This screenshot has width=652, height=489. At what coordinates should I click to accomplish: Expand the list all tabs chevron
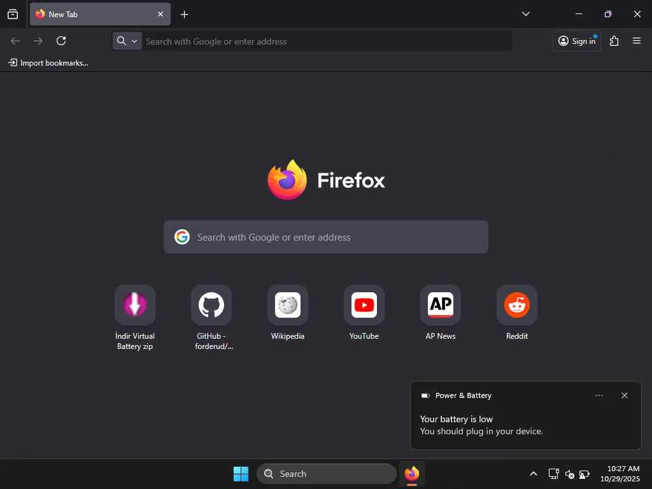[525, 14]
